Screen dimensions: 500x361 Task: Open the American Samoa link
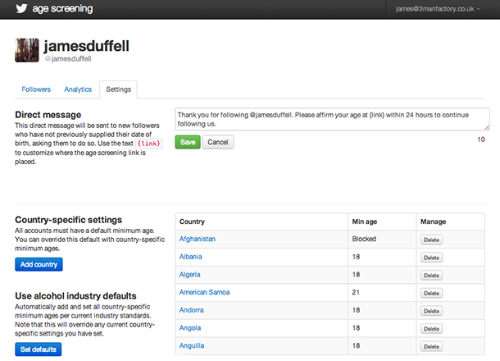(203, 292)
